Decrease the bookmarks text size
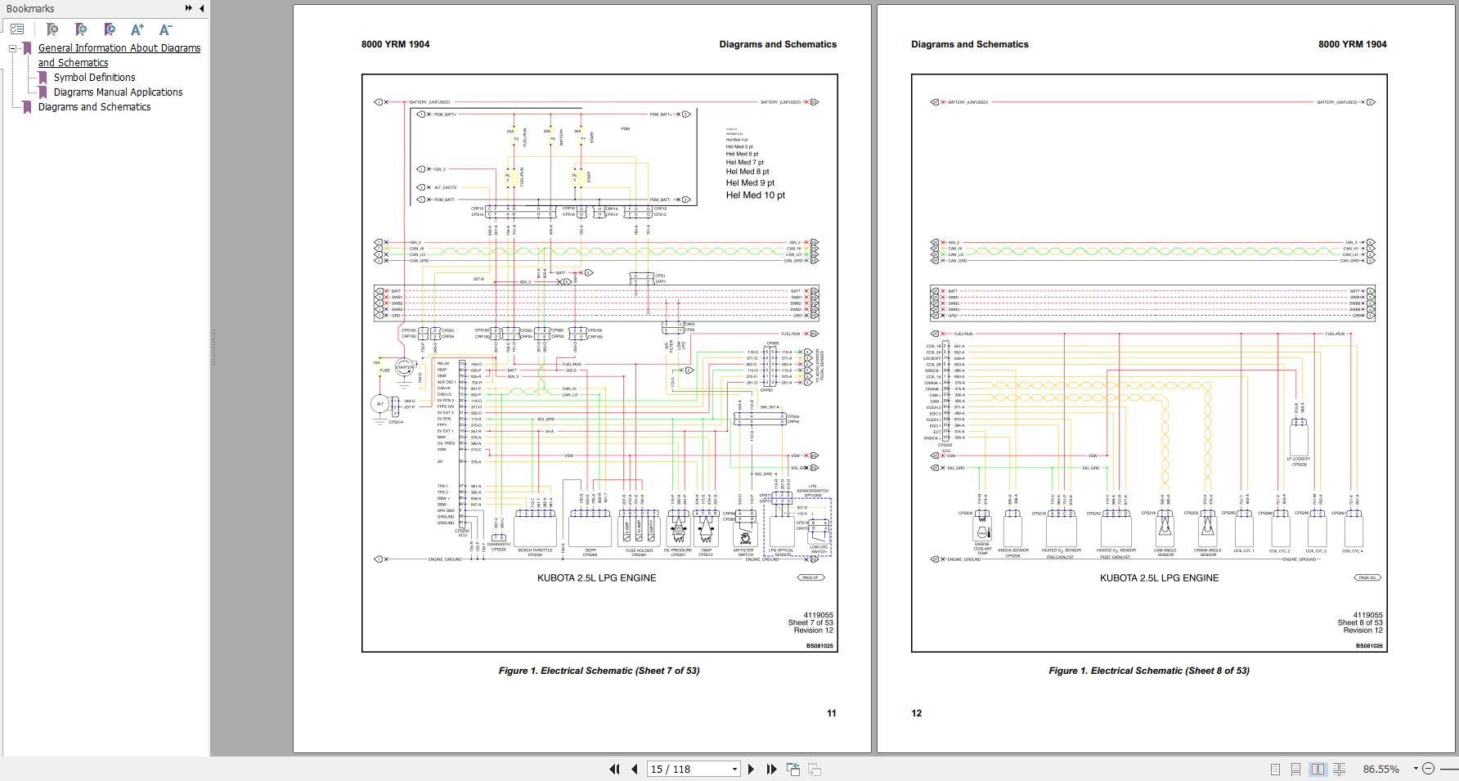Screen dimensions: 1459x781 click(x=165, y=29)
